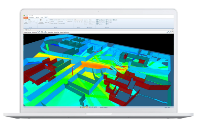Click the fit-to-view icon beside Animation

pyautogui.click(x=39, y=32)
